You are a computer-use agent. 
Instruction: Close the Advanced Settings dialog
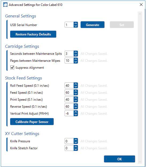coord(141,5)
